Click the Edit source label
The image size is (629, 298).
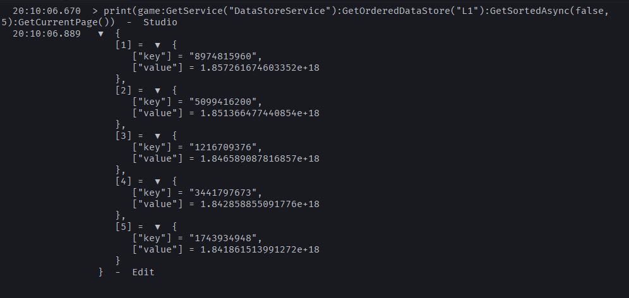(x=143, y=272)
